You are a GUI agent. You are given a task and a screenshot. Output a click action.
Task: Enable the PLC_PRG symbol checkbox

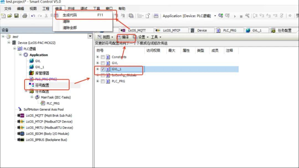point(103,81)
